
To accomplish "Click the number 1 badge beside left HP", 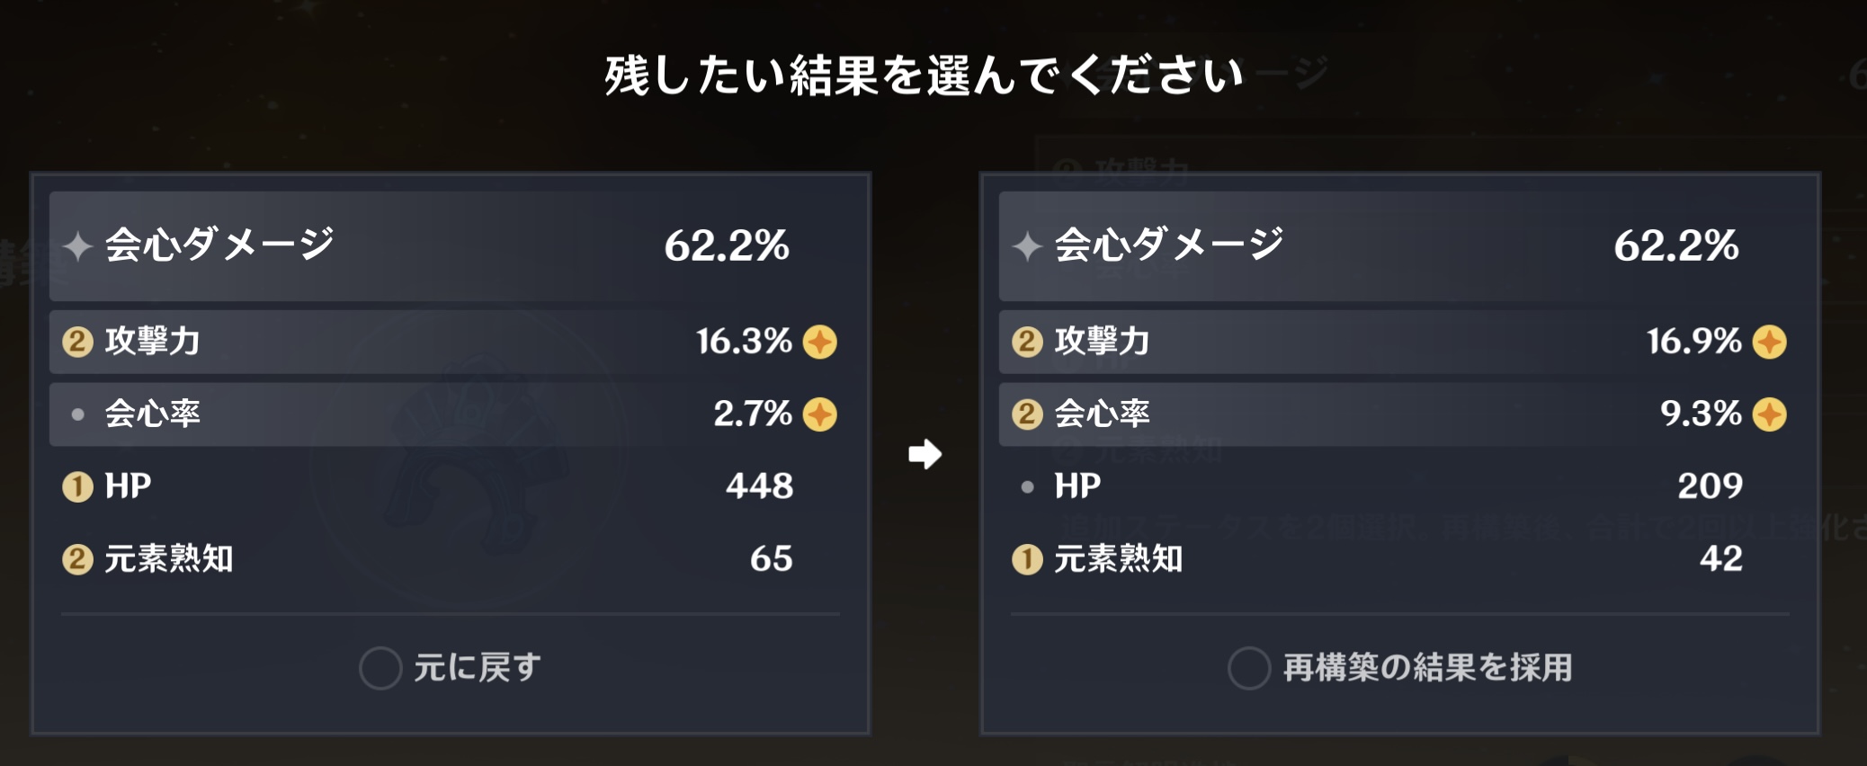I will tap(77, 486).
